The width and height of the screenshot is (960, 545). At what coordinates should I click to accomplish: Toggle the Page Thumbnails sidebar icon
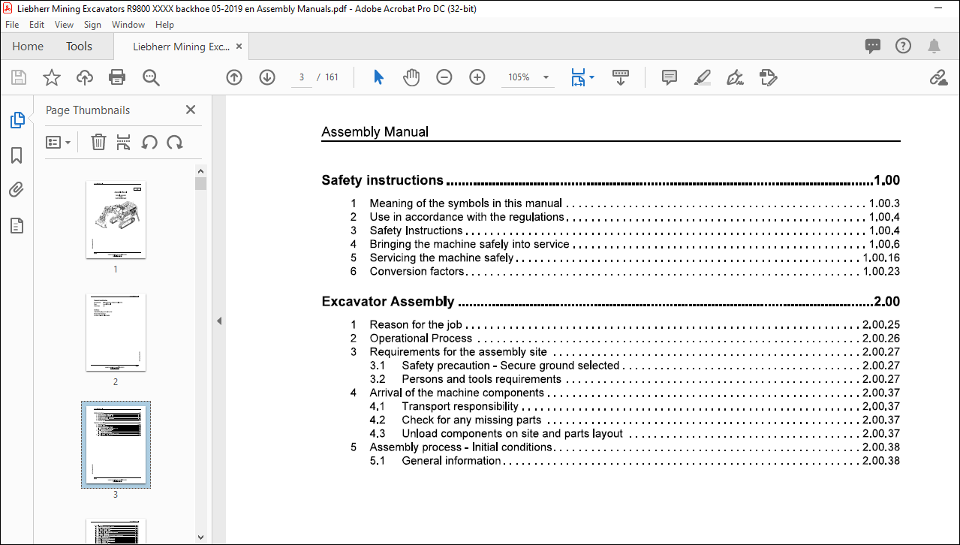pyautogui.click(x=17, y=120)
